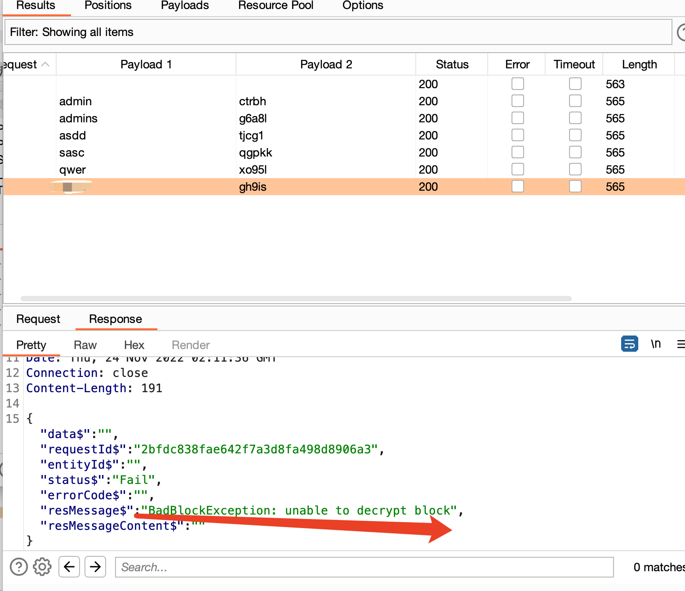
Task: Check Timeout box for qwer row
Action: [x=575, y=169]
